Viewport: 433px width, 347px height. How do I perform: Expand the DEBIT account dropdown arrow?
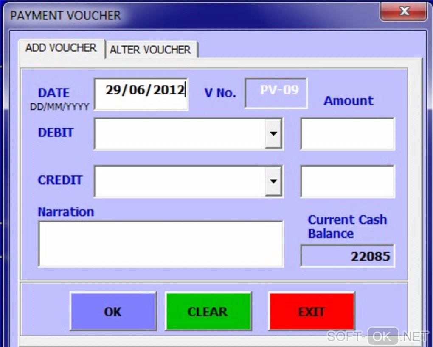273,134
